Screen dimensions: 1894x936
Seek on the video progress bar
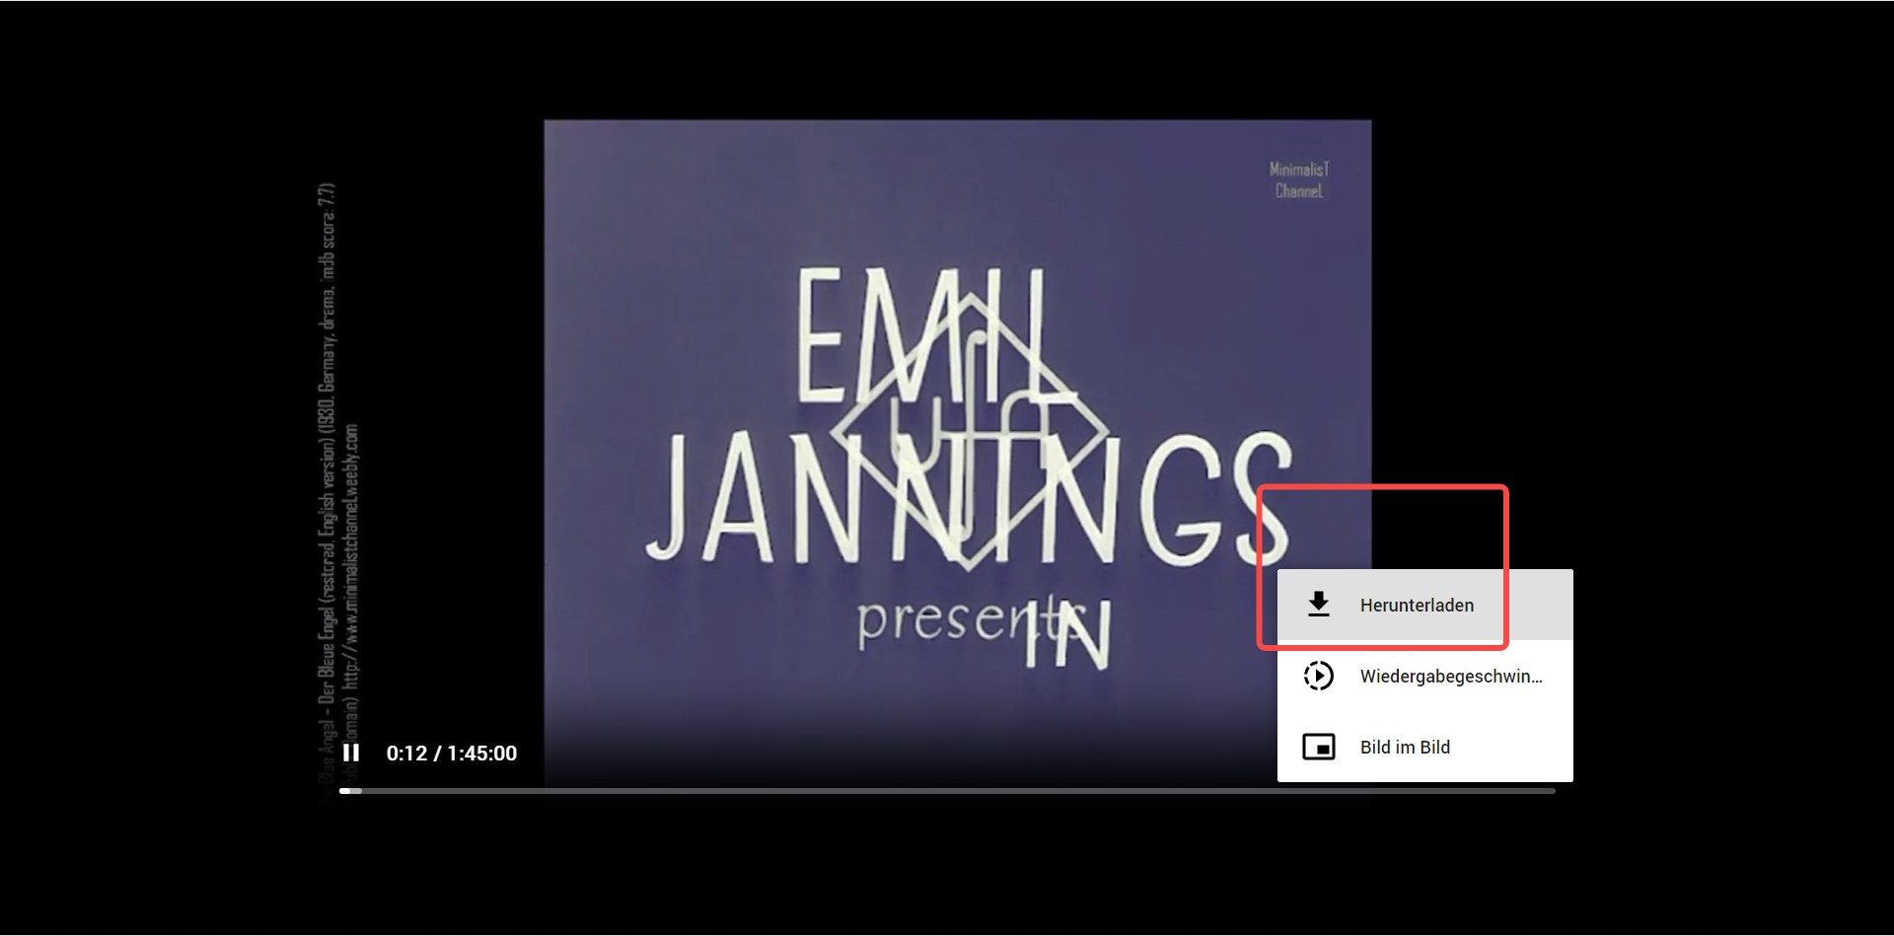[947, 791]
